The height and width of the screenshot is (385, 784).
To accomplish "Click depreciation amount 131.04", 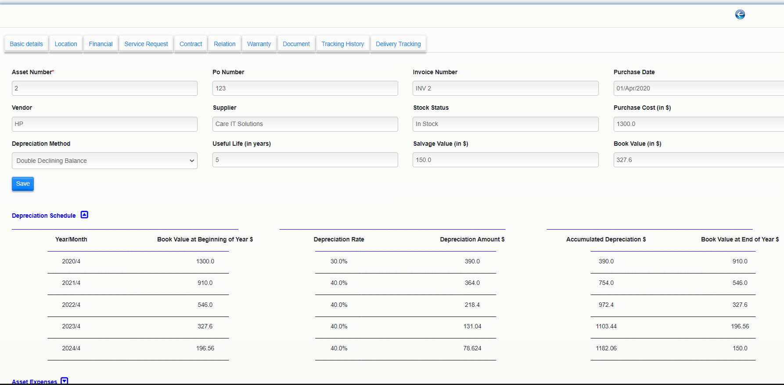I will point(472,326).
